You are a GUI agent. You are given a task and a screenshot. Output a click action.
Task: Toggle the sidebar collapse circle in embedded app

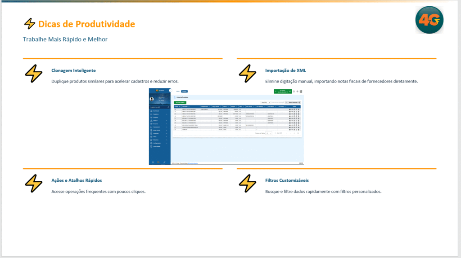[x=171, y=91]
